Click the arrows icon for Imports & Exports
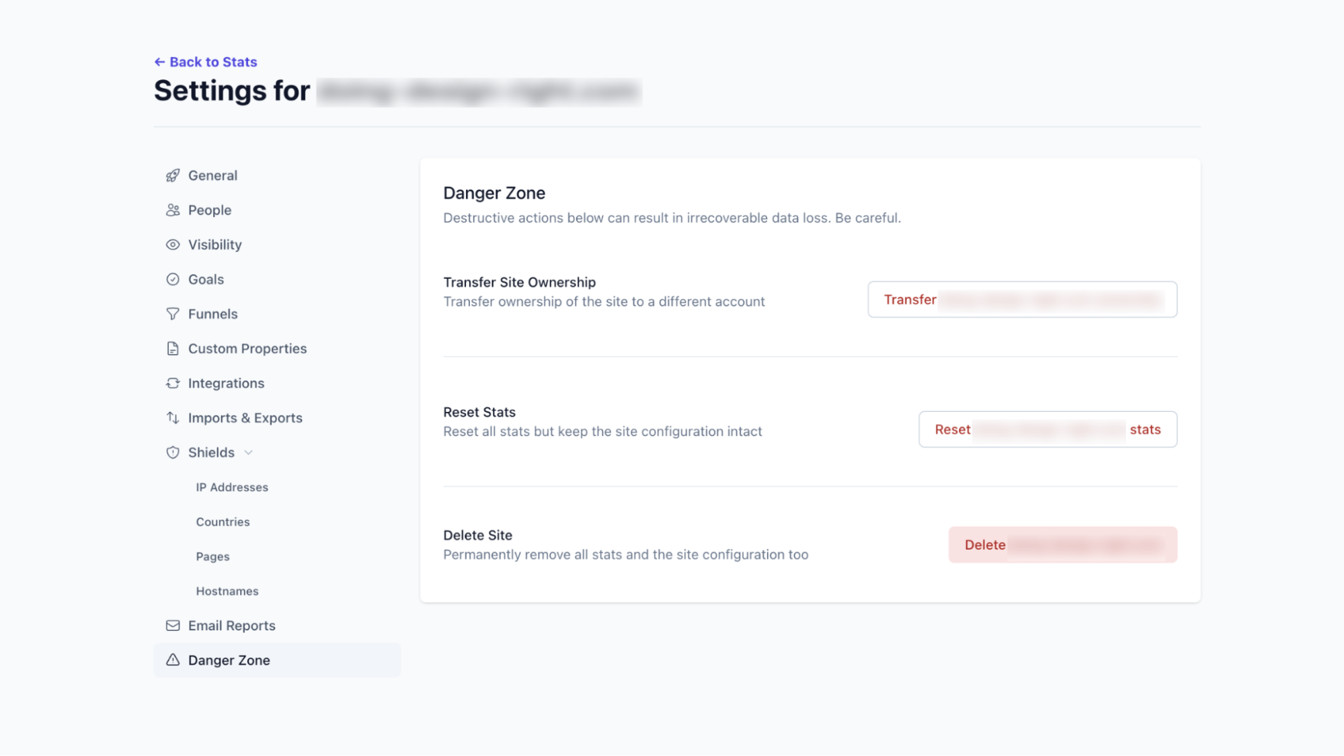 [x=173, y=417]
